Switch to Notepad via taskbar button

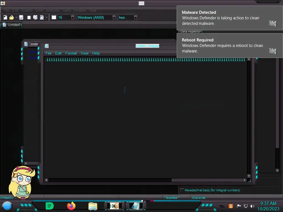(x=136, y=206)
